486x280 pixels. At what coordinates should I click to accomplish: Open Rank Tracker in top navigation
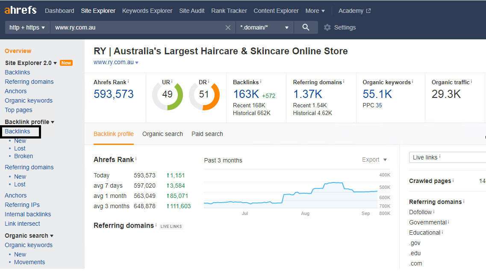[229, 11]
